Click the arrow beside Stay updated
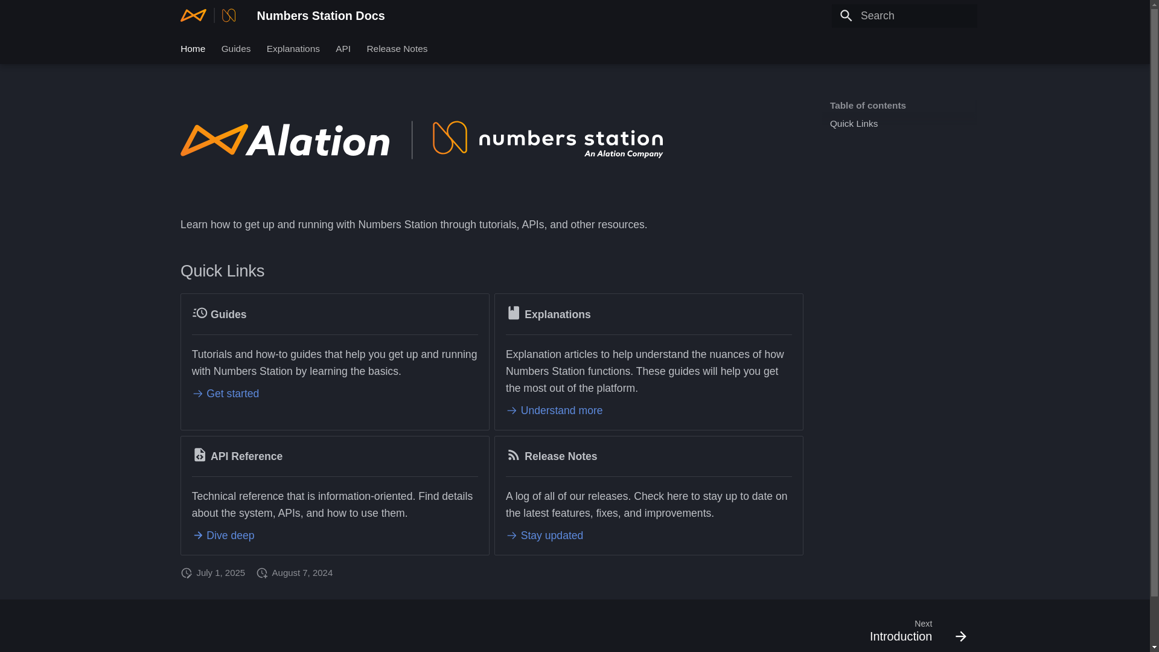 511,535
